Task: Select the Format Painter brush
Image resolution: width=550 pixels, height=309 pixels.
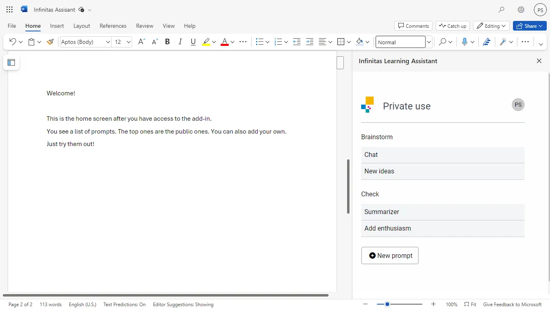Action: click(x=50, y=42)
